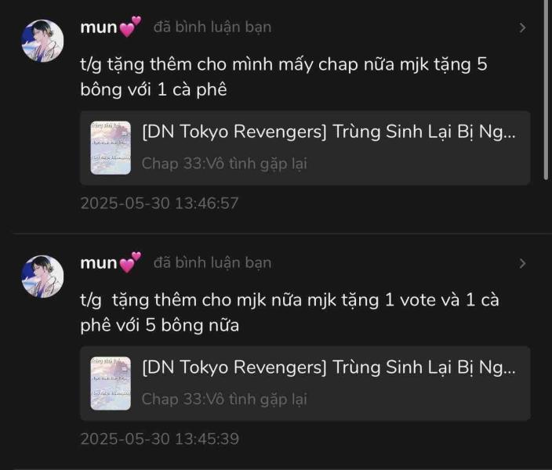Select username mun in the 13:45:39 notification
552x470 pixels.
point(99,263)
